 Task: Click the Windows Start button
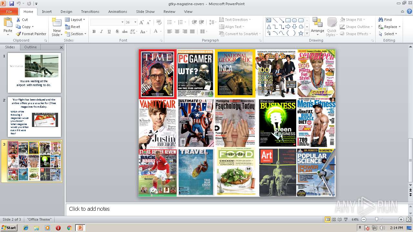[9, 228]
